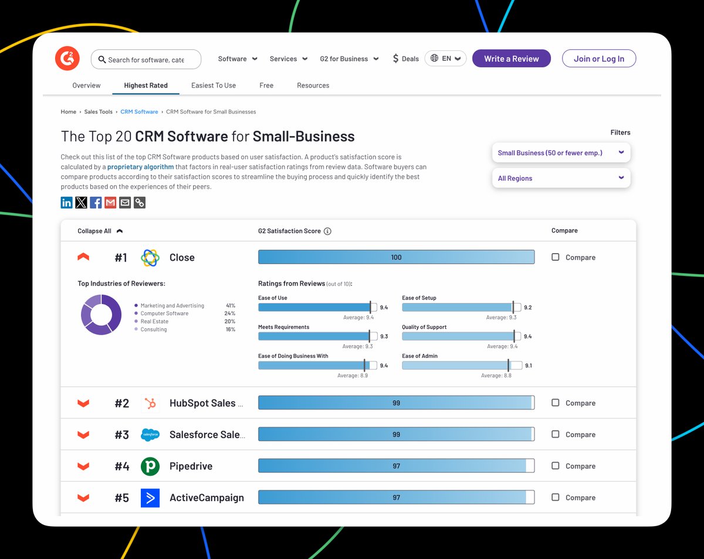
Task: Click the Close satisfaction score bar
Action: (397, 257)
